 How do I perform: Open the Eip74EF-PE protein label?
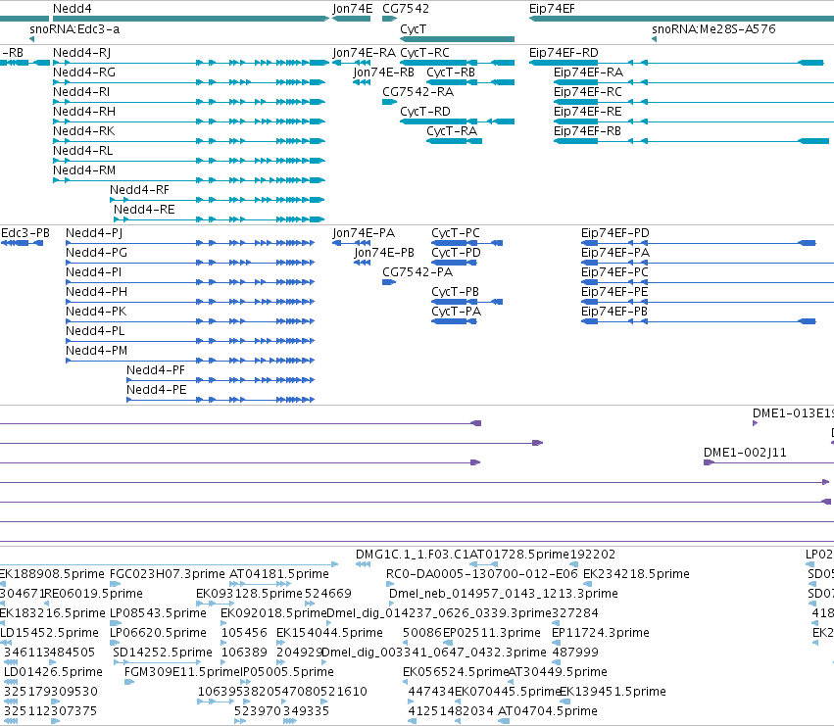tap(614, 292)
